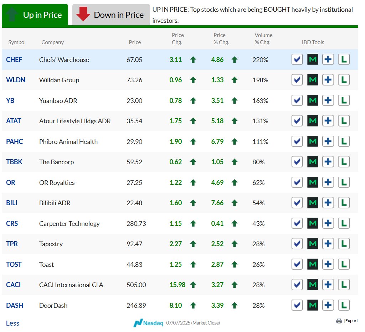
Task: Open BILI symbol link
Action: [12, 203]
